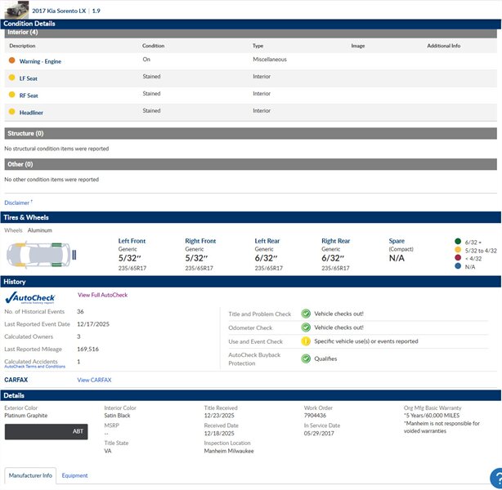
Task: Click the green check for Title and Problem Check
Action: (306, 314)
